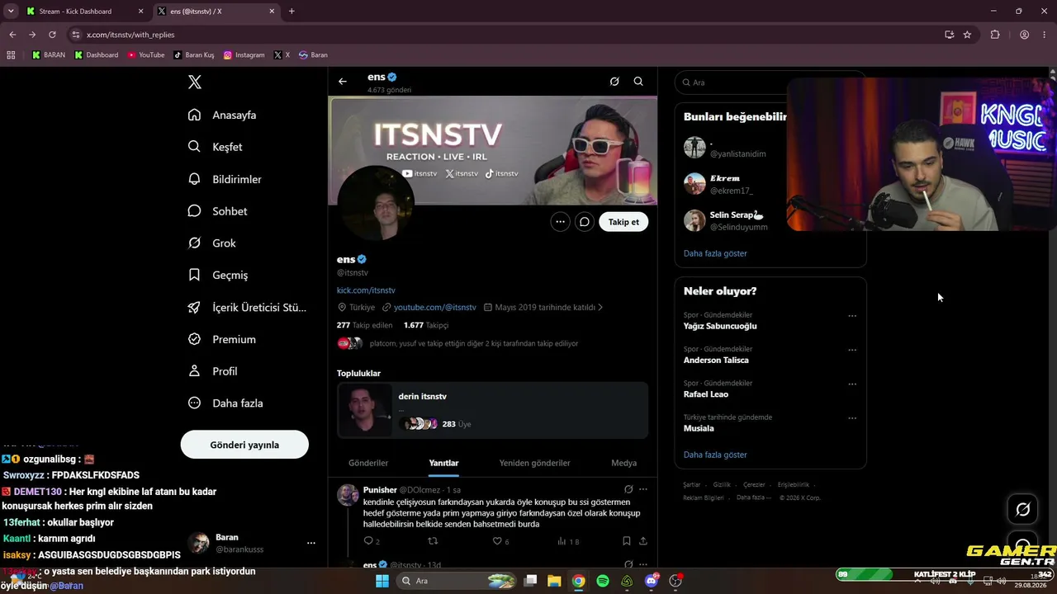Image resolution: width=1057 pixels, height=594 pixels.
Task: Open more options for Rafael Leao trend
Action: [852, 384]
